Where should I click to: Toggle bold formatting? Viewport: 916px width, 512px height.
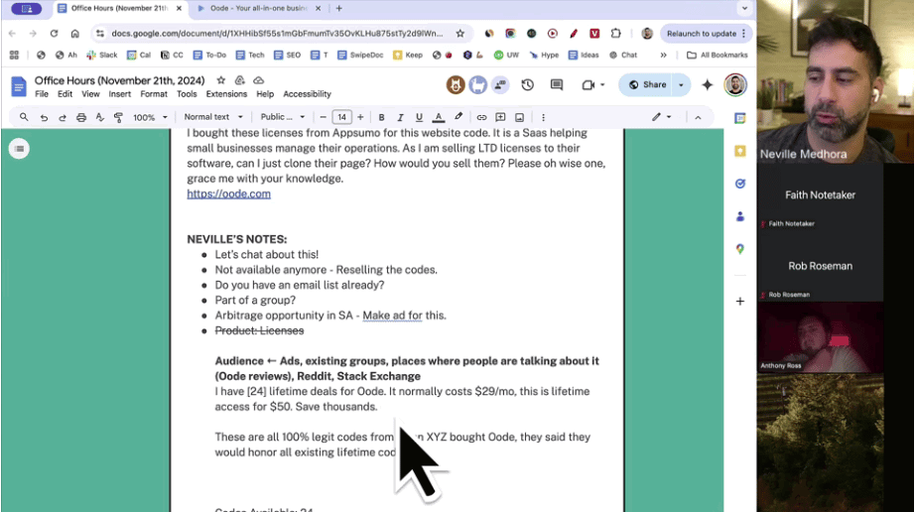[381, 117]
